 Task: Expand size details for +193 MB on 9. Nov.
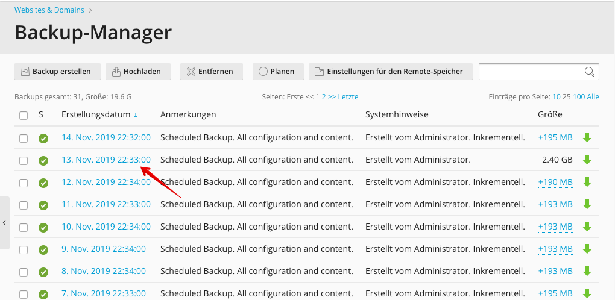[x=555, y=249]
